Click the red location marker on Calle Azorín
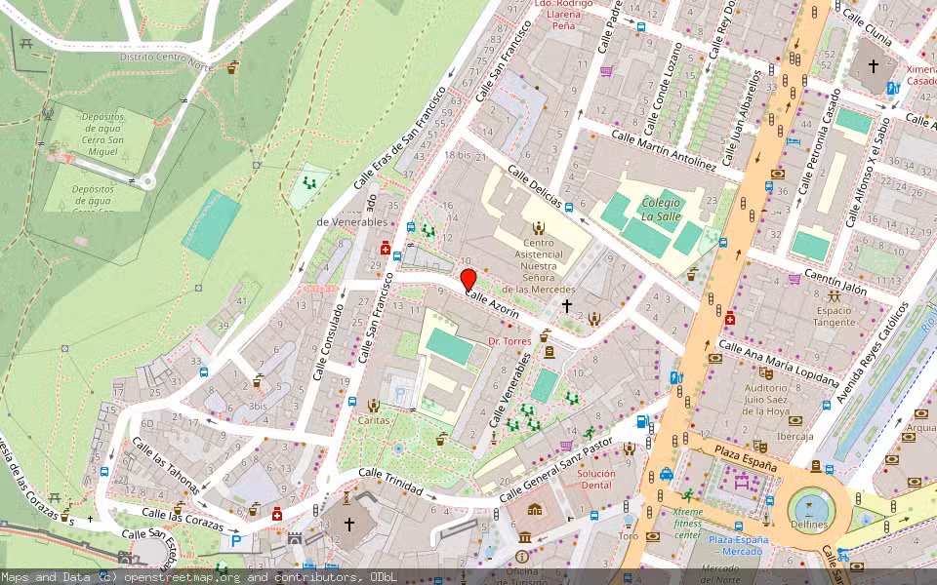 [x=468, y=280]
